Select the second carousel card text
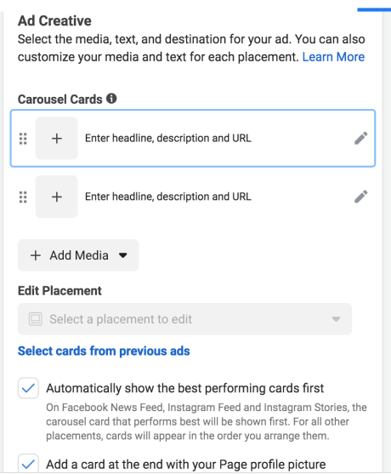Viewport: 391px width, 474px height. (x=167, y=197)
